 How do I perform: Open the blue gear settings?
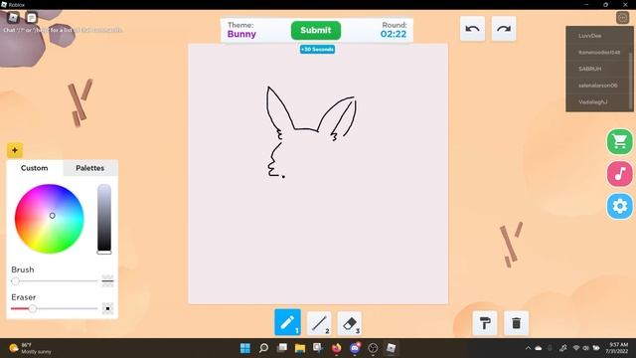pos(620,206)
